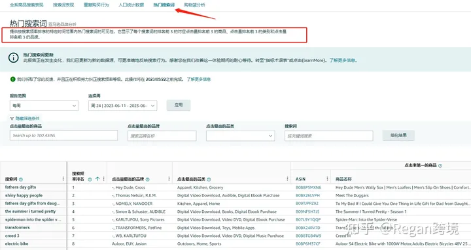Collapse filters via 隐藏筛选条件

point(27,118)
